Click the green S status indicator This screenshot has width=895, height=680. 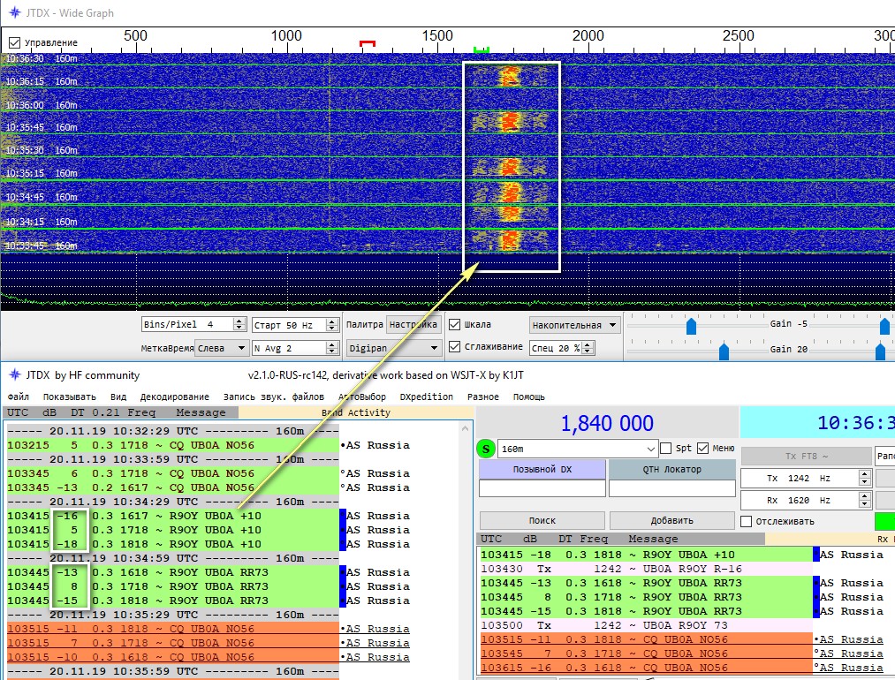(x=486, y=449)
